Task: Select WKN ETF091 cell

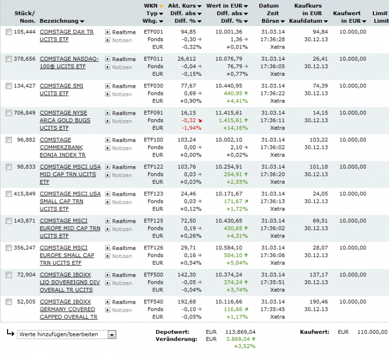Action: click(153, 113)
